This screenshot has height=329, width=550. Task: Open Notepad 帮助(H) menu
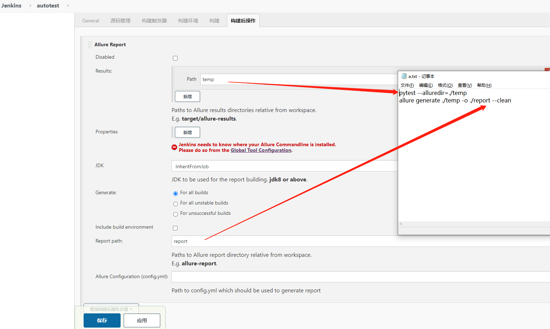[x=484, y=85]
